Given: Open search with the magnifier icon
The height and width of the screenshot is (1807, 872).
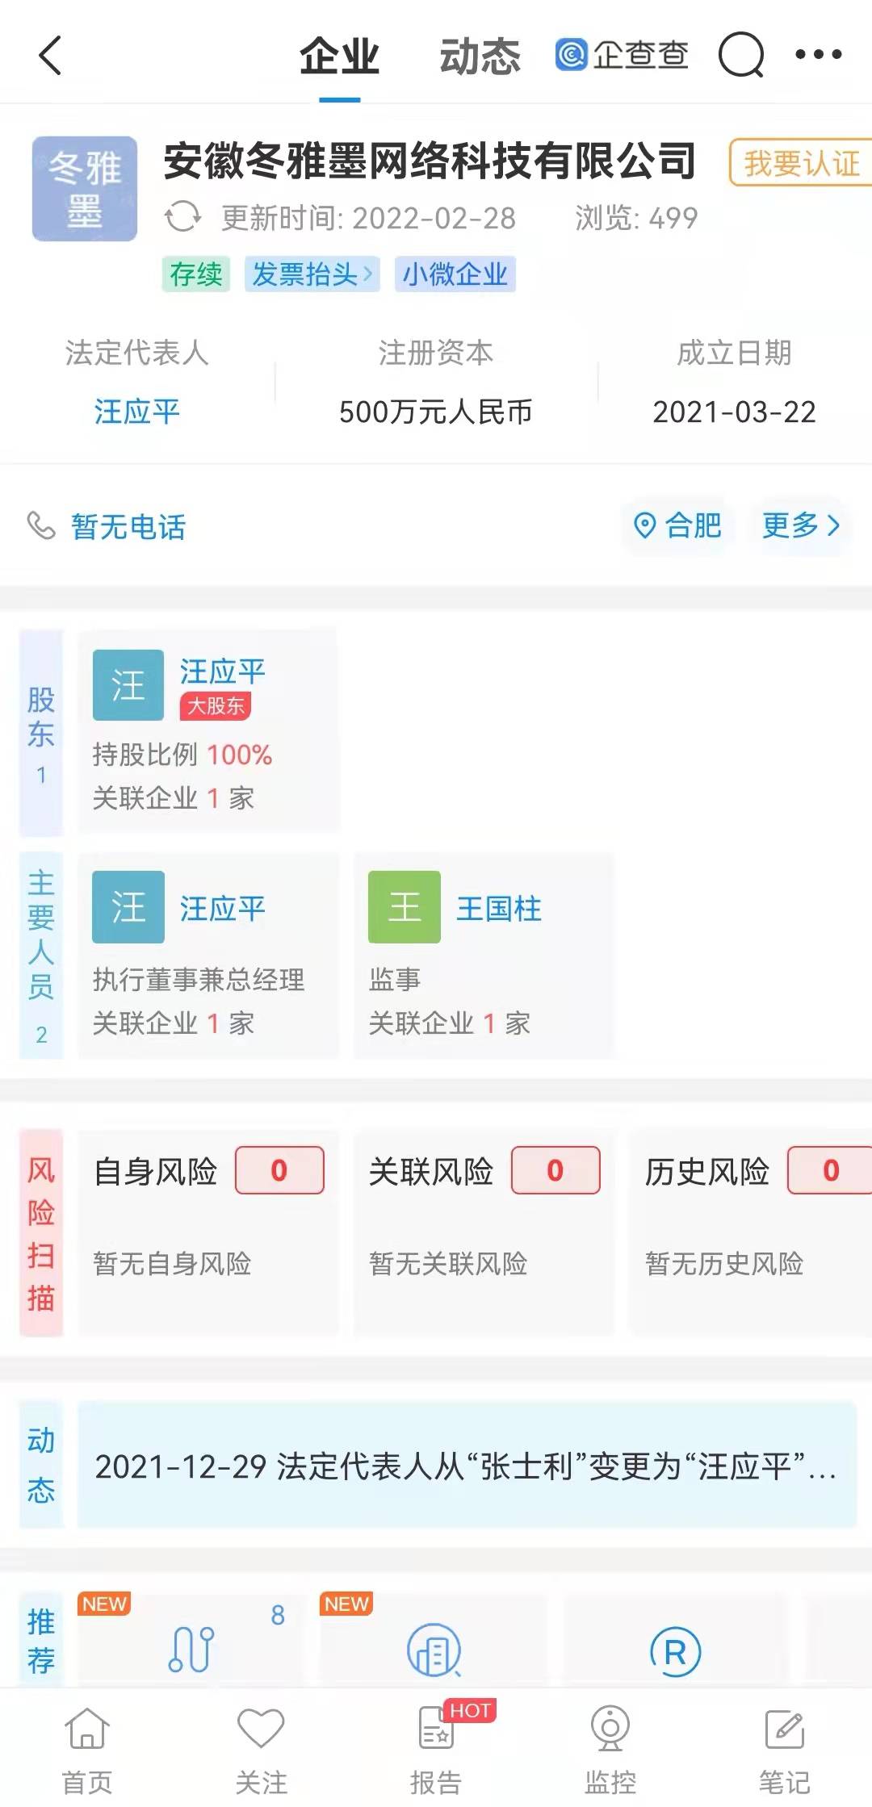Looking at the screenshot, I should click(x=741, y=56).
